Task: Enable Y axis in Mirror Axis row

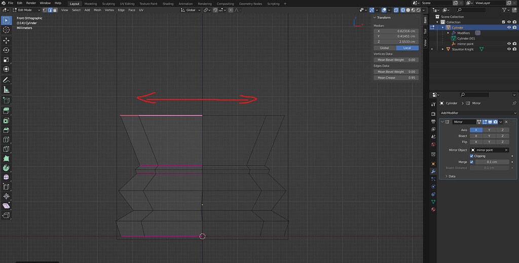Action: (x=490, y=130)
